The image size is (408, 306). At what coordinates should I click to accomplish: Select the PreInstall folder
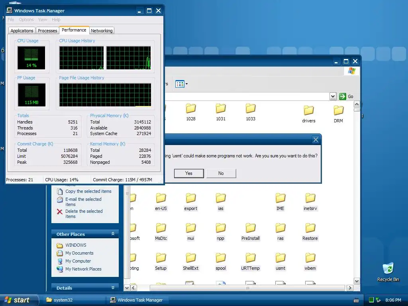[x=251, y=231]
